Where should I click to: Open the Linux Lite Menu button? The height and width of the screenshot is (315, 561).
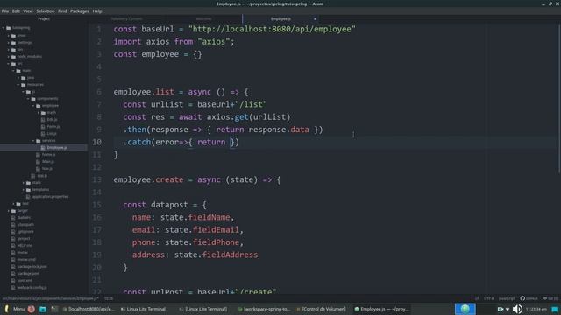[x=14, y=309]
